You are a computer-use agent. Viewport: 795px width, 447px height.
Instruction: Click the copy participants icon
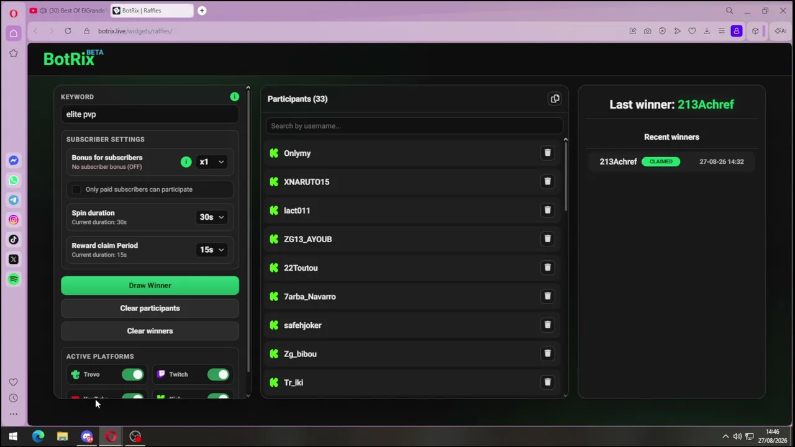(555, 99)
